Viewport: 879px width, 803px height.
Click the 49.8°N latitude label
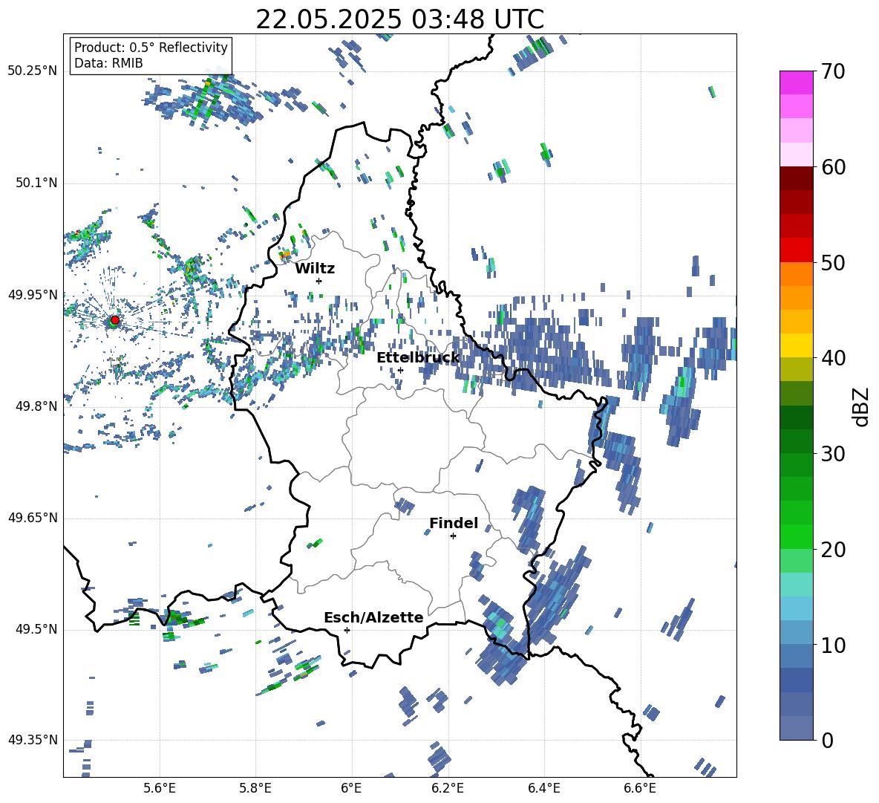click(x=36, y=406)
